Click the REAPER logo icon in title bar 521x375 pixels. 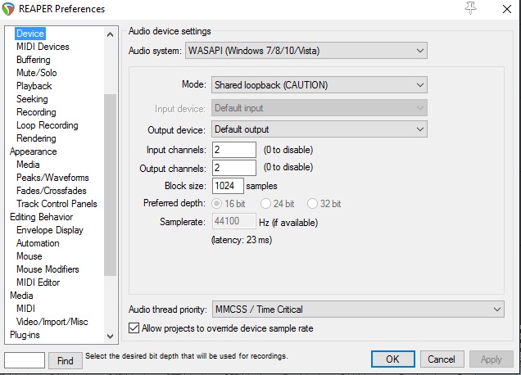(10, 9)
